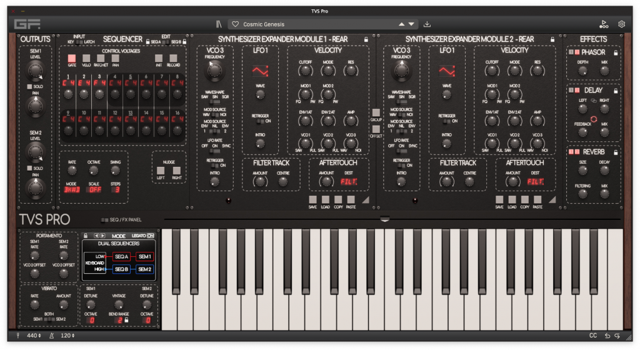Click the redo arrow in the status bar
Image resolution: width=640 pixels, height=350 pixels.
click(617, 336)
